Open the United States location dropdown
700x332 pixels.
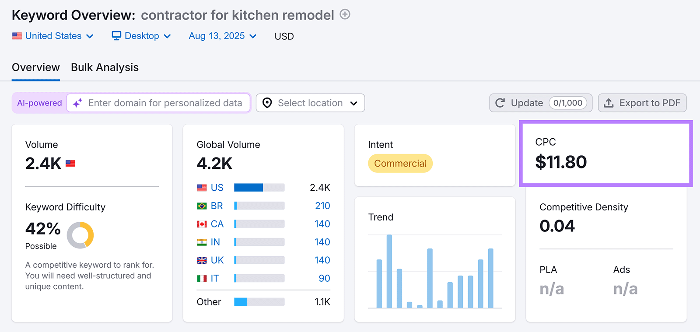point(53,36)
